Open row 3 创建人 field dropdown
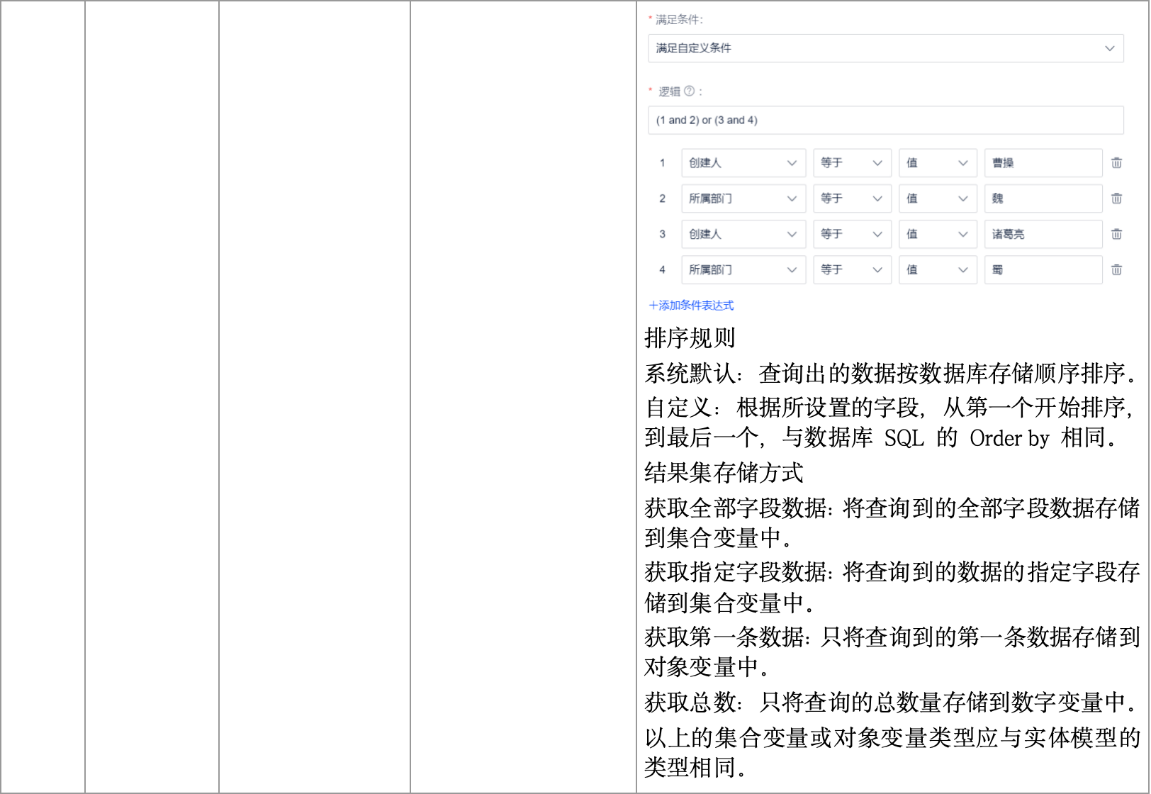The image size is (1151, 794). 743,234
